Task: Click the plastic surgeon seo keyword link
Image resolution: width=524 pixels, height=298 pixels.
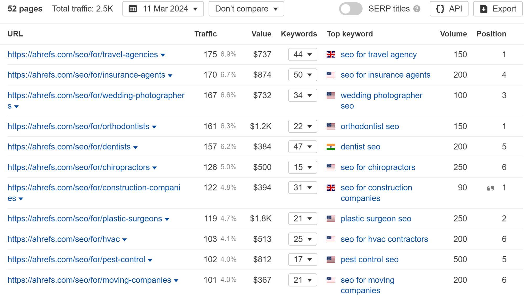Action: click(x=376, y=219)
